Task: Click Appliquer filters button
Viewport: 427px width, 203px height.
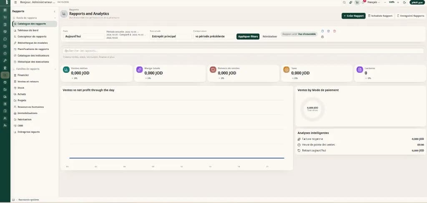Action: pos(248,37)
